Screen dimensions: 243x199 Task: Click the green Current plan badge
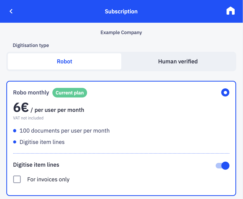tap(70, 93)
